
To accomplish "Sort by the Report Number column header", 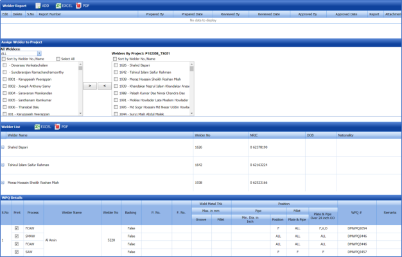I will click(50, 13).
